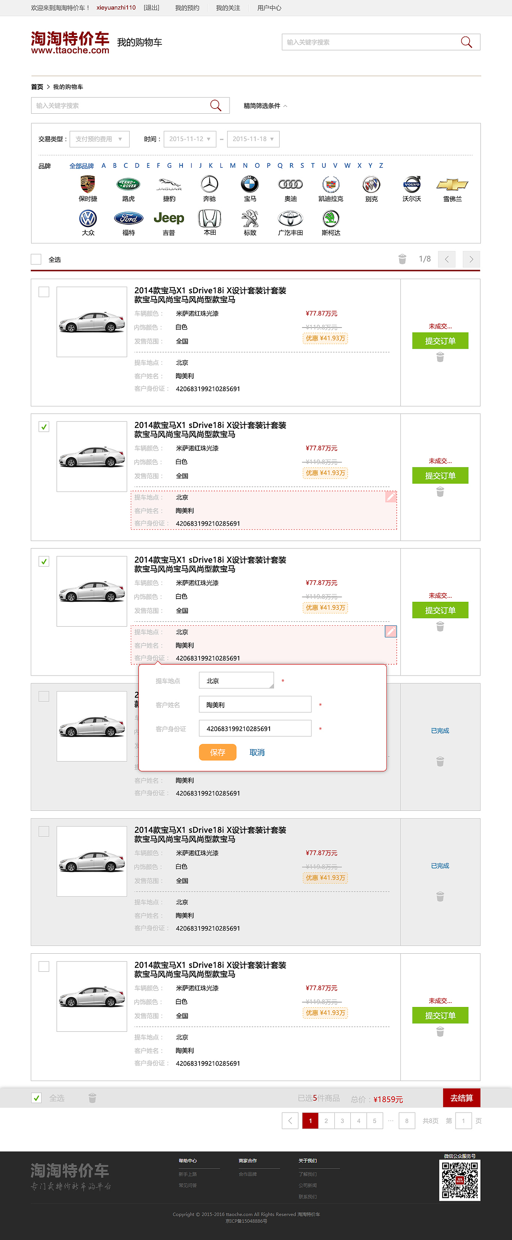This screenshot has height=1240, width=512.
Task: Open 我的关注 in the top menu
Action: (x=228, y=8)
